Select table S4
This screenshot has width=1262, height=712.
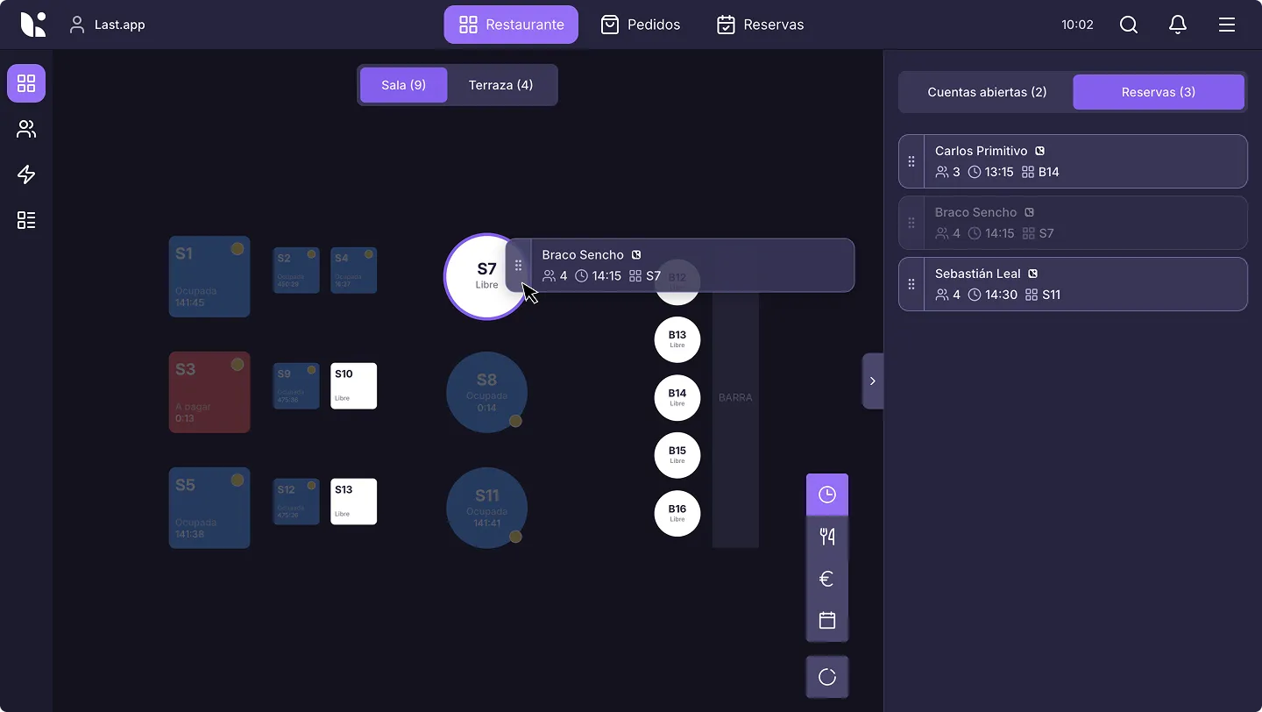(354, 270)
